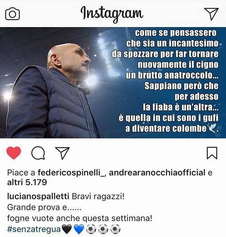Tap the Instagram logo header
The width and height of the screenshot is (226, 237).
click(x=112, y=14)
